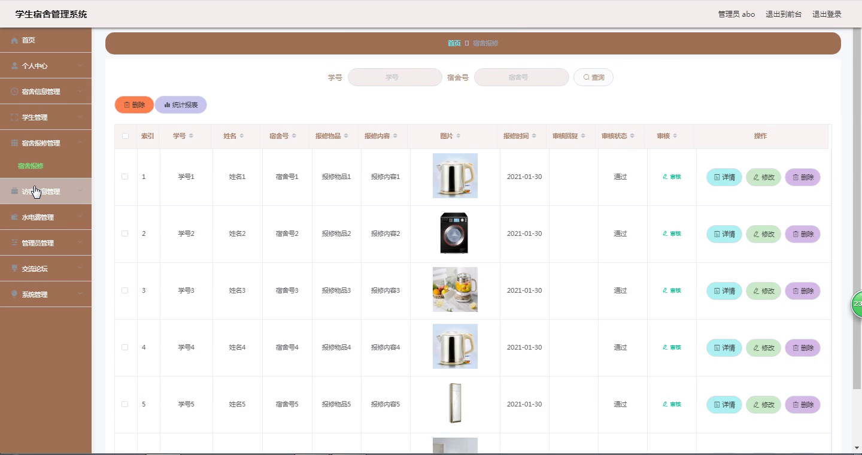Image resolution: width=862 pixels, height=455 pixels.
Task: Check the checkbox for row 学号1
Action: pos(125,177)
